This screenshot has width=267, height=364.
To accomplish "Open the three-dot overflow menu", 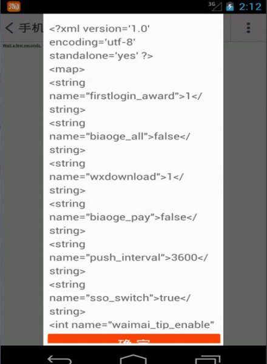I will [248, 28].
